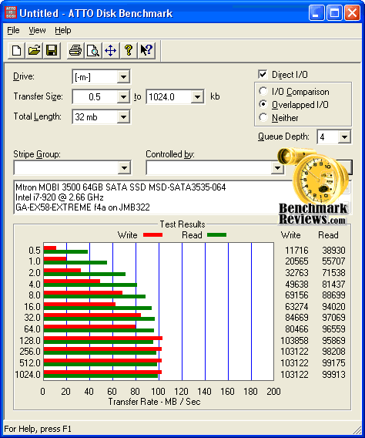Open the Total Length 32 mb dropdown
This screenshot has height=438, width=365.
(x=123, y=117)
